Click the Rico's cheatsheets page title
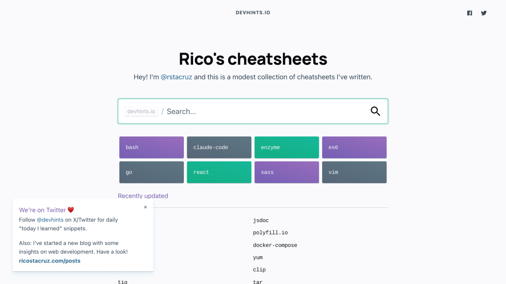 tap(253, 59)
